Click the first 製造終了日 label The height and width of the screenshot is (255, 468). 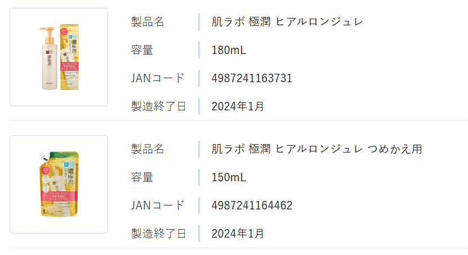159,106
